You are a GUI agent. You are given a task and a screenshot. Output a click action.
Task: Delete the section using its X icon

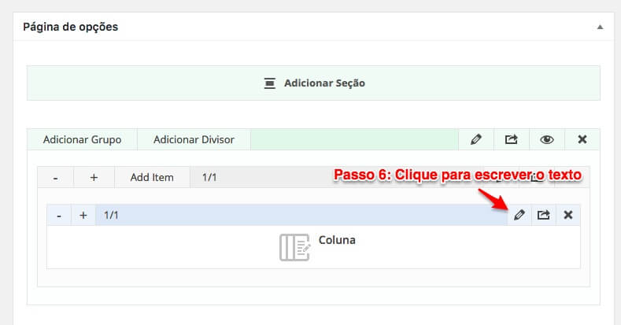[582, 139]
